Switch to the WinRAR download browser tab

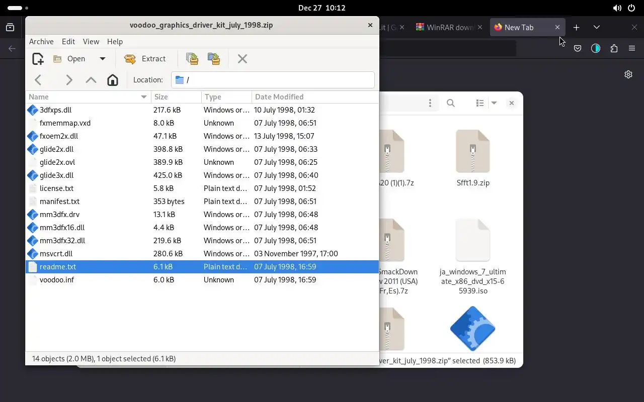point(449,28)
